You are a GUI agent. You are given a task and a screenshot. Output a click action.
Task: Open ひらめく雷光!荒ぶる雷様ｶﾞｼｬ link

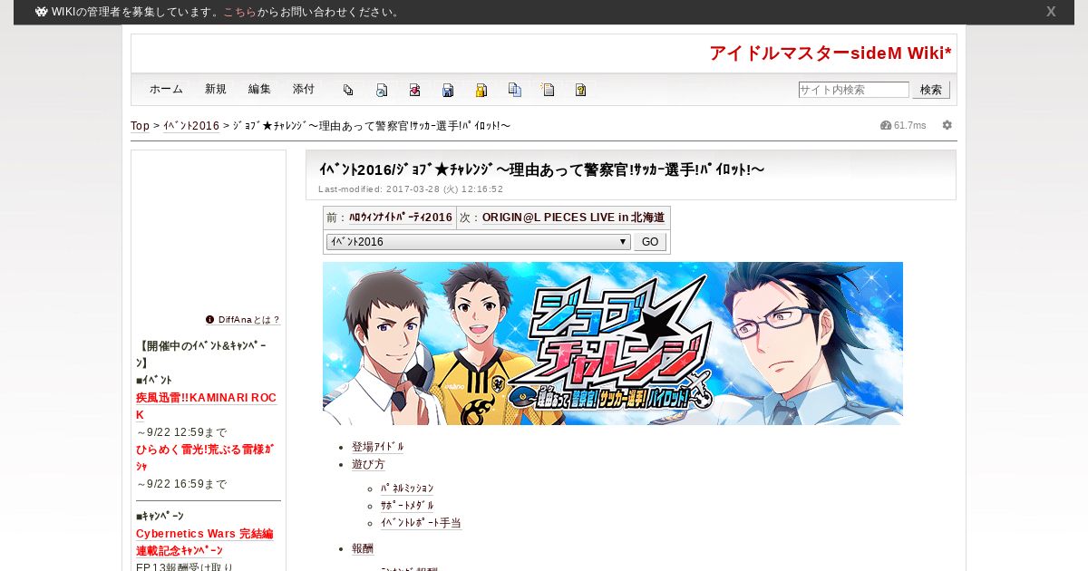point(205,457)
